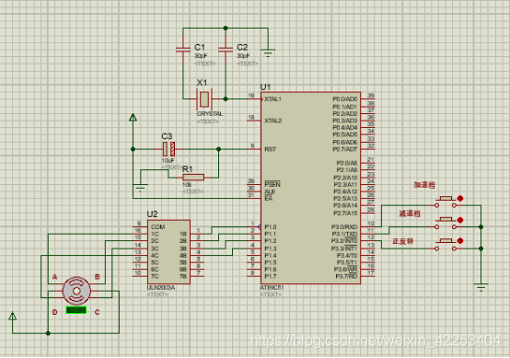Click the 30pF value label of C1

coord(201,56)
